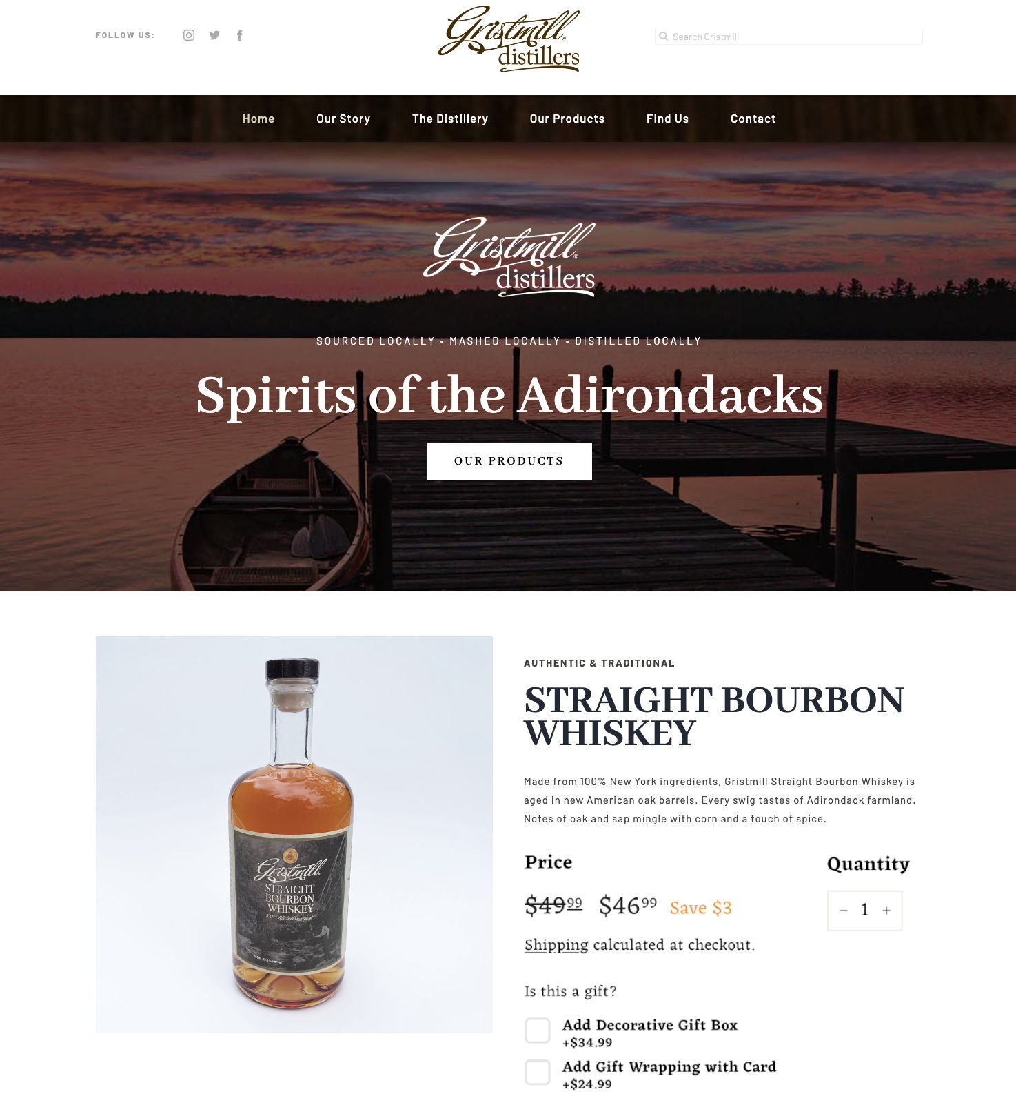The height and width of the screenshot is (1096, 1016).
Task: Open the bourbon bottle product image
Action: click(x=294, y=835)
